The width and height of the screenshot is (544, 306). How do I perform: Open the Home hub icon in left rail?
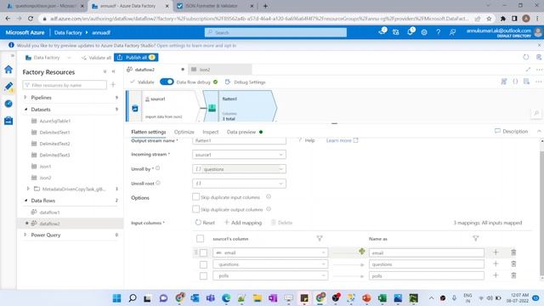point(8,70)
